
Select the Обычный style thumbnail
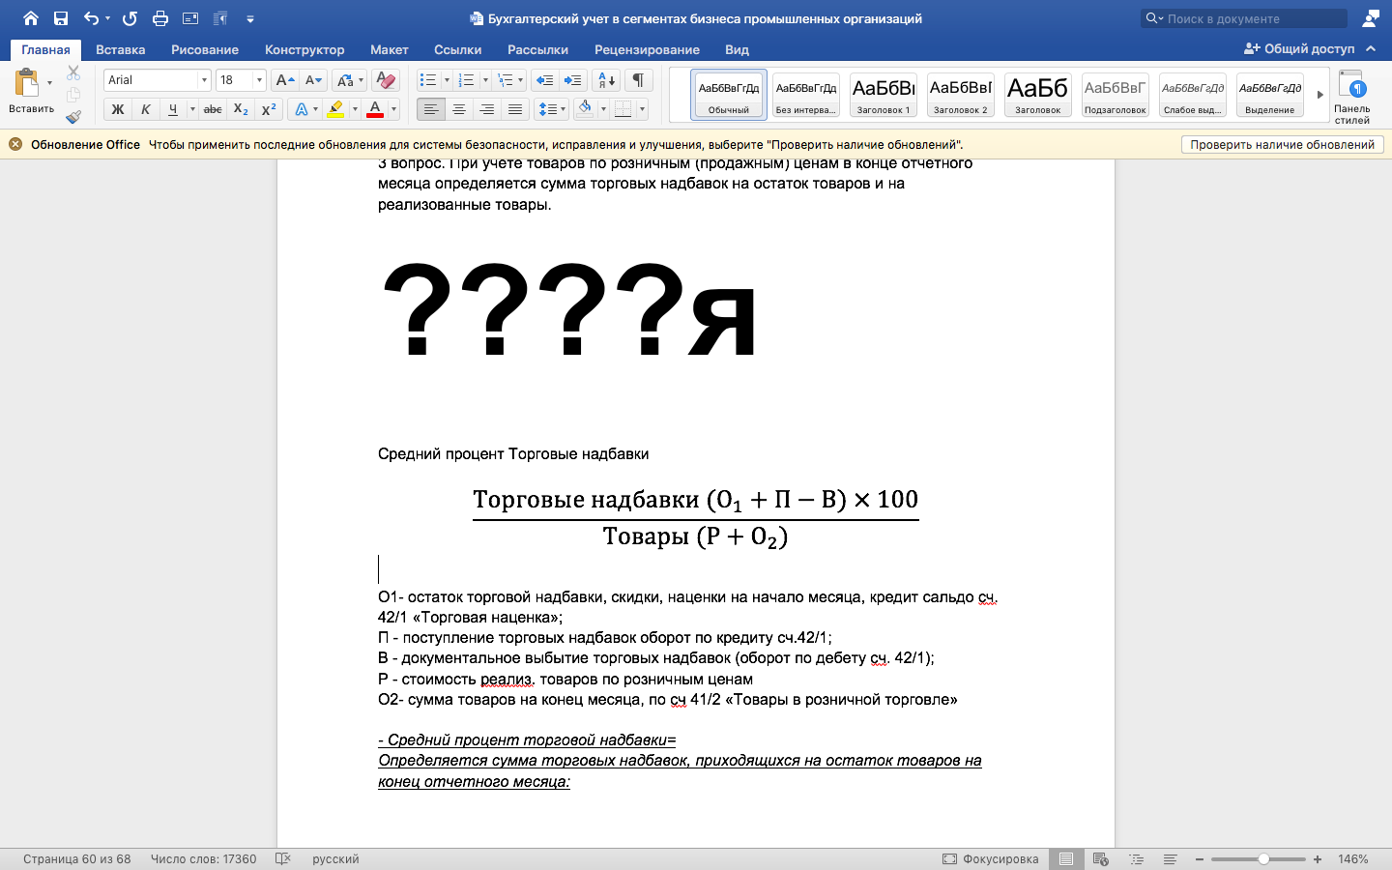tap(729, 95)
